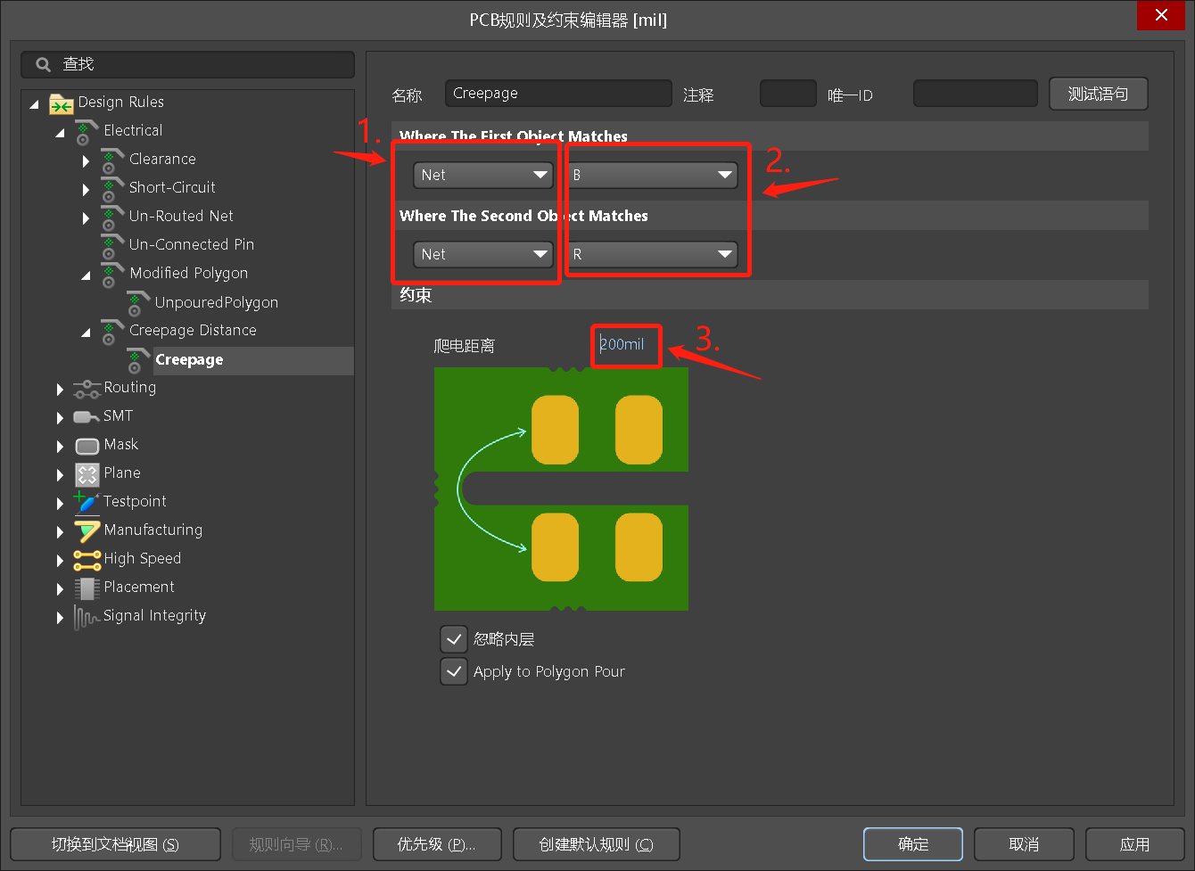Toggle the 忽略内层 checkbox
Screen dimensions: 1195x871
pos(454,639)
